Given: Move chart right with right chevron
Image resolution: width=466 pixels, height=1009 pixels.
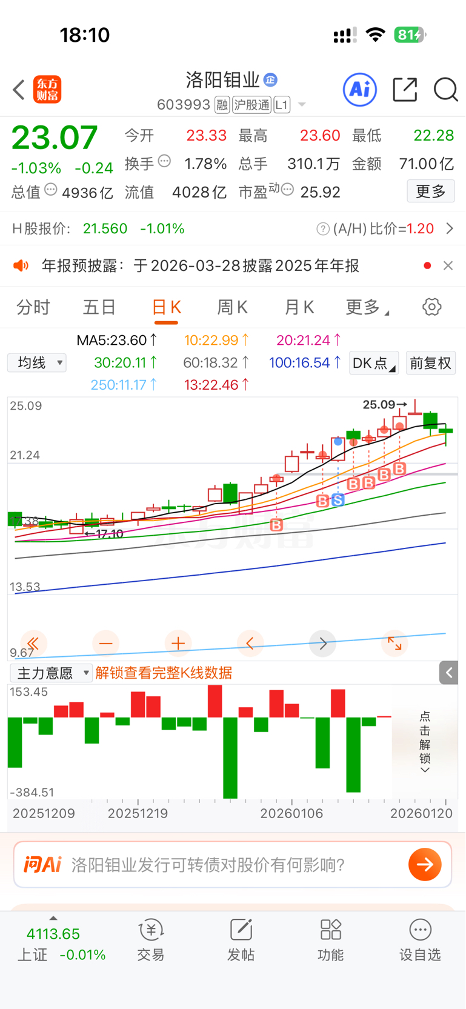Looking at the screenshot, I should click(322, 644).
